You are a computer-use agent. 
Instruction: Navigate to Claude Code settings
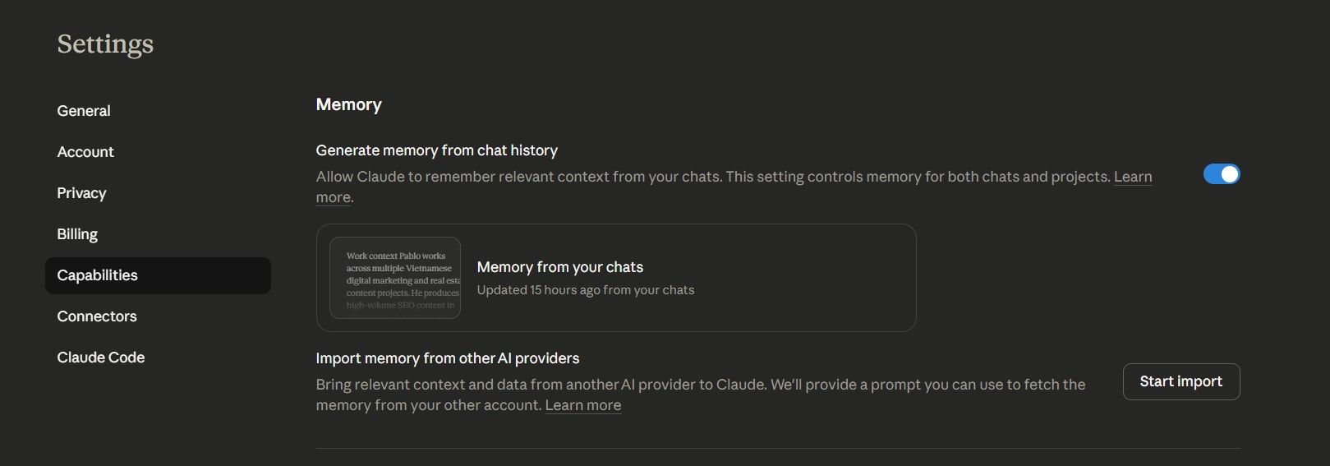(x=100, y=358)
